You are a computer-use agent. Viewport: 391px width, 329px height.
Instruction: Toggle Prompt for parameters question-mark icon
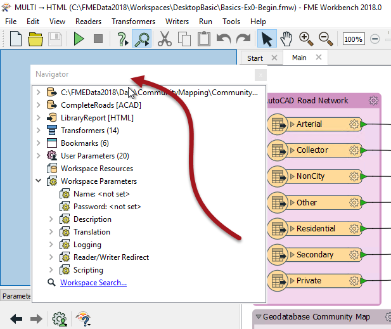pos(122,39)
